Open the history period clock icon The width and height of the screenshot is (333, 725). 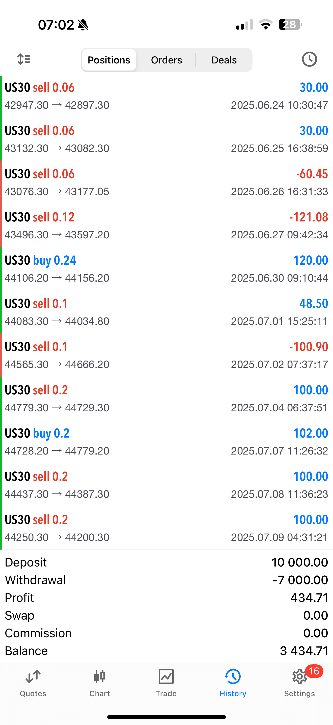click(x=309, y=59)
